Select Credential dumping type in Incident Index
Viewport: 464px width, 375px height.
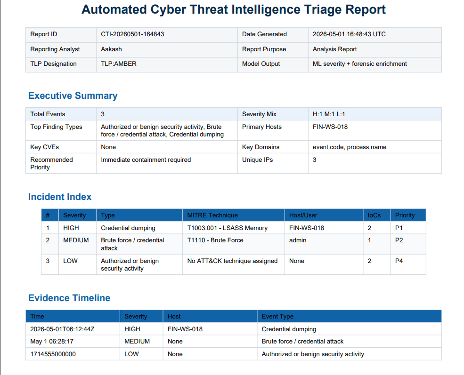click(x=128, y=228)
